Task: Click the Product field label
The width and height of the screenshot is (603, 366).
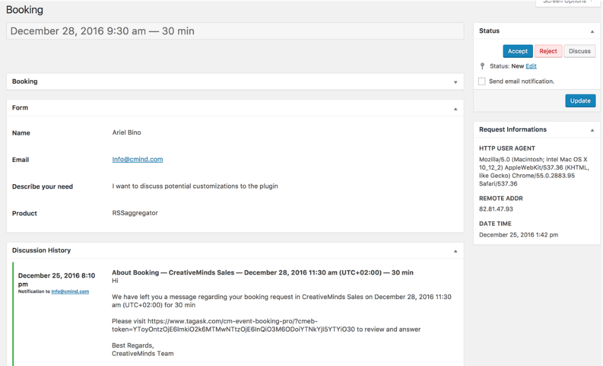Action: tap(24, 213)
